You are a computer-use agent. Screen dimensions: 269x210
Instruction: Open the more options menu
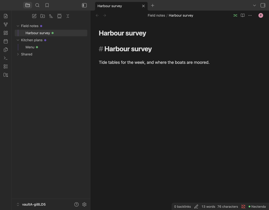pyautogui.click(x=250, y=15)
